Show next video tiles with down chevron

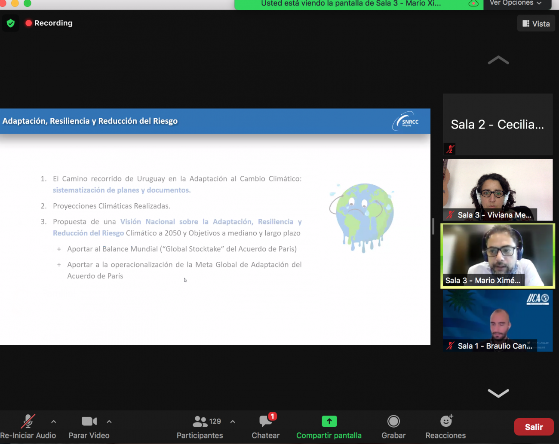[498, 393]
